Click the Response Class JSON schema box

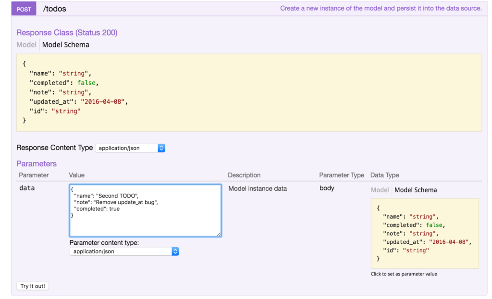pyautogui.click(x=249, y=92)
